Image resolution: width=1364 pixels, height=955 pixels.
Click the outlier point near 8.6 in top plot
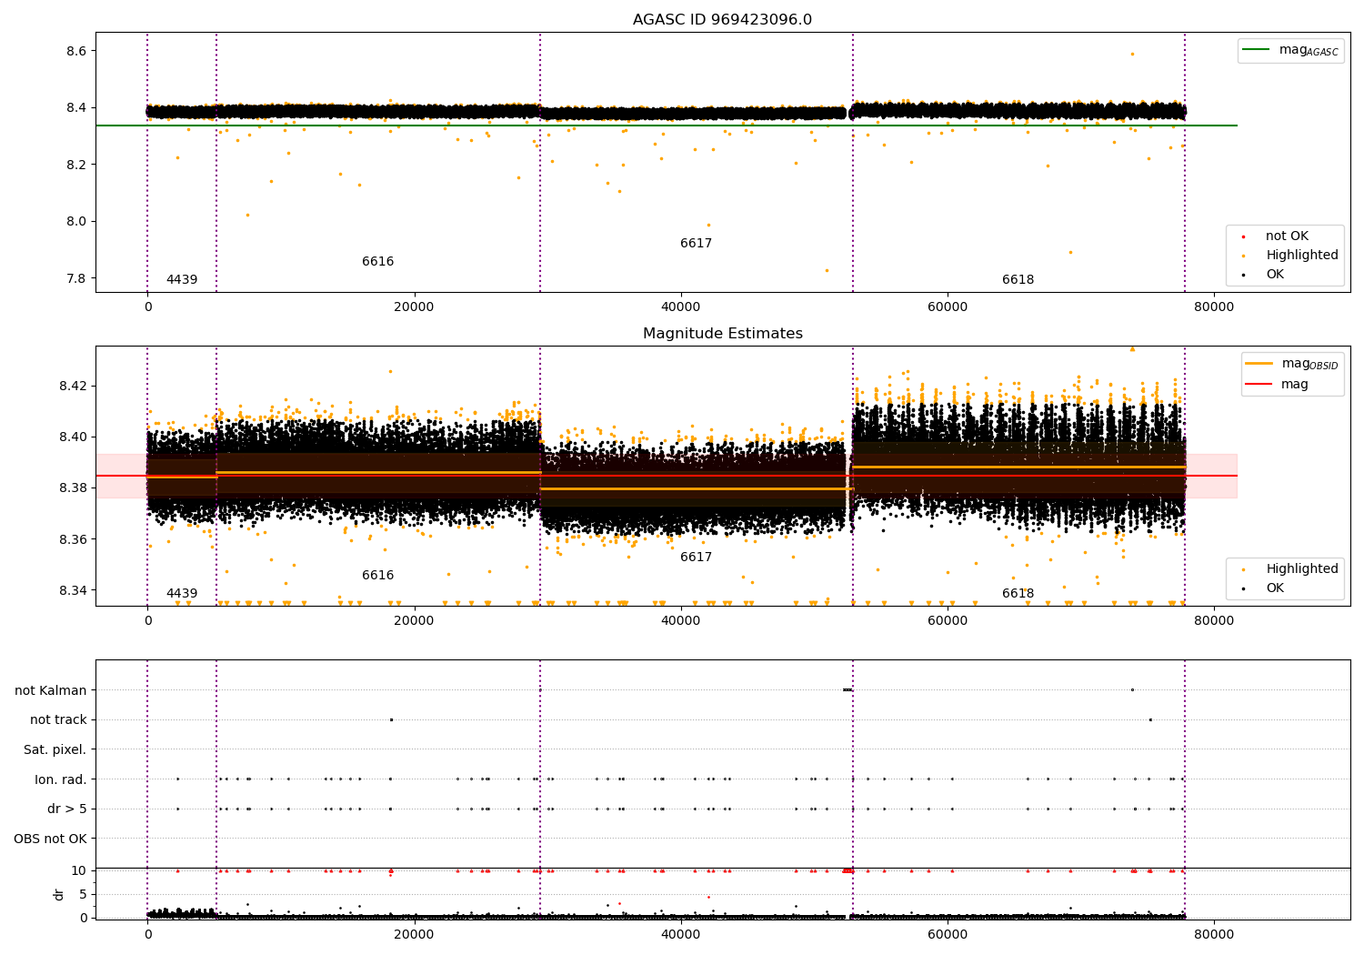pyautogui.click(x=1132, y=54)
